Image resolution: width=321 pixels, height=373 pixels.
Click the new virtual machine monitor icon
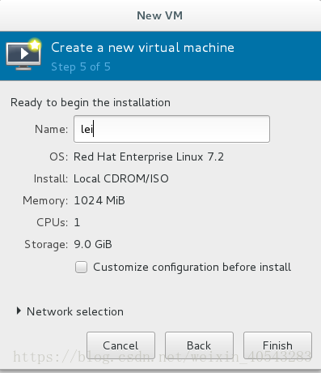(x=23, y=54)
